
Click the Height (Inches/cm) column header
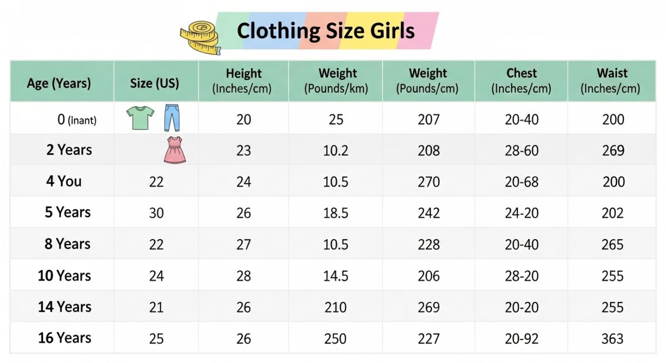click(x=243, y=81)
